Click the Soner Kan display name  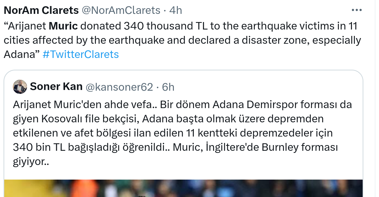[x=56, y=87]
